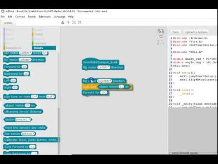218x164 pixels.
Task: Click the Back button above code panel
Action: coord(175,32)
